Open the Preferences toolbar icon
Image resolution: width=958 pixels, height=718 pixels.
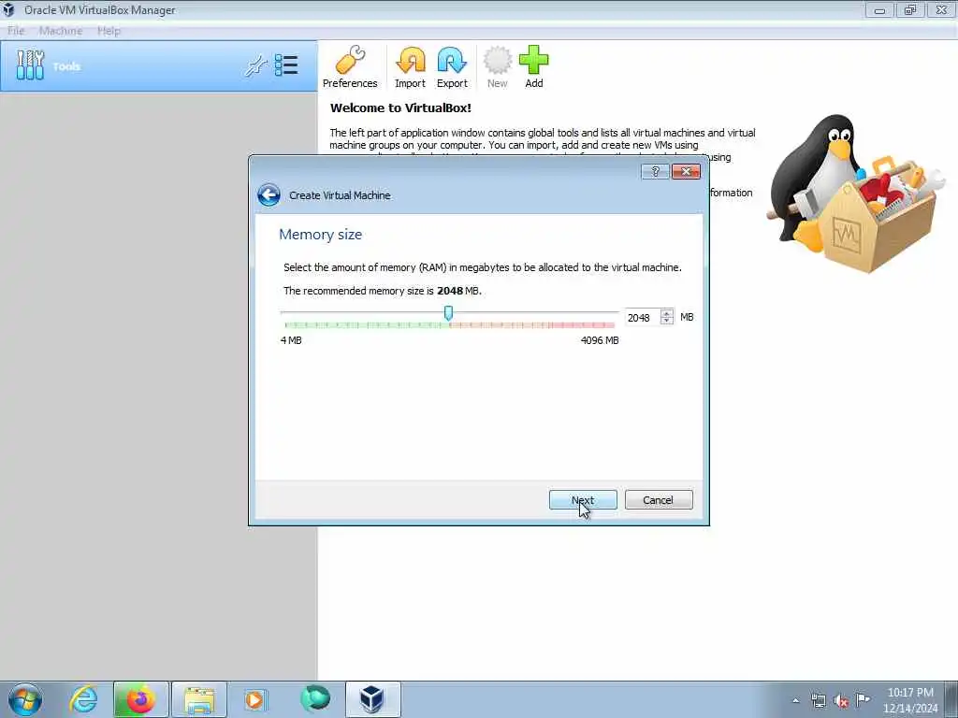pos(350,67)
